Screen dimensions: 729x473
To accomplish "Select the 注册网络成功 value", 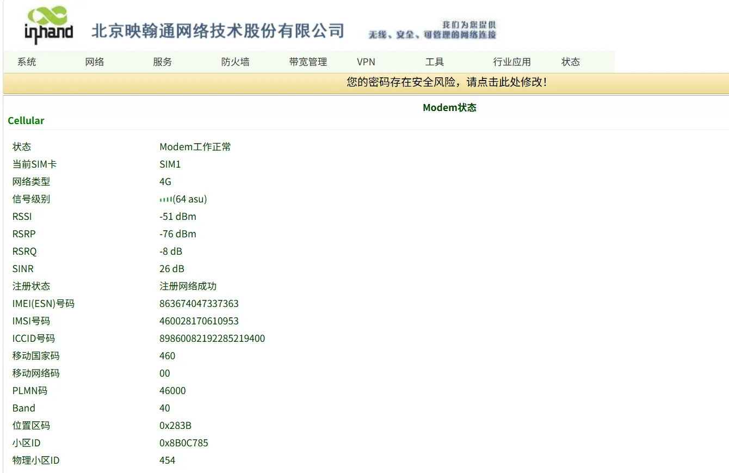I will (188, 286).
